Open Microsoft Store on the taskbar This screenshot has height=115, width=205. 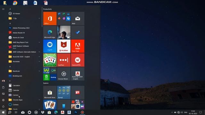point(49,112)
